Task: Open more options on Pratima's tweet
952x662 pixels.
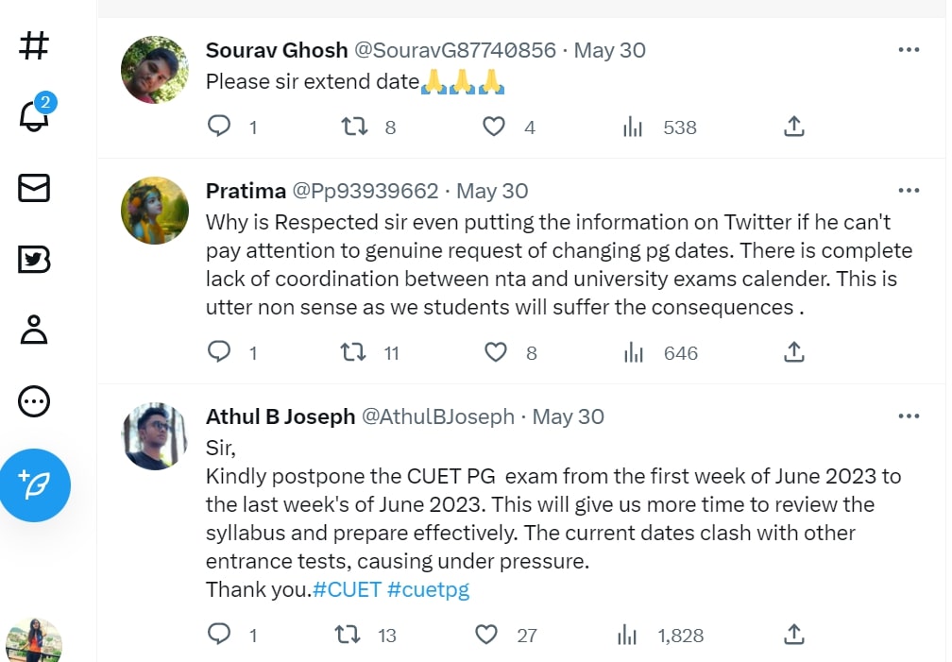Action: pos(909,191)
